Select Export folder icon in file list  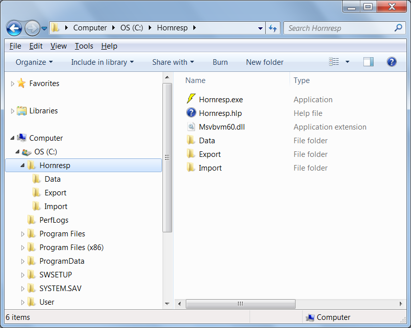191,154
